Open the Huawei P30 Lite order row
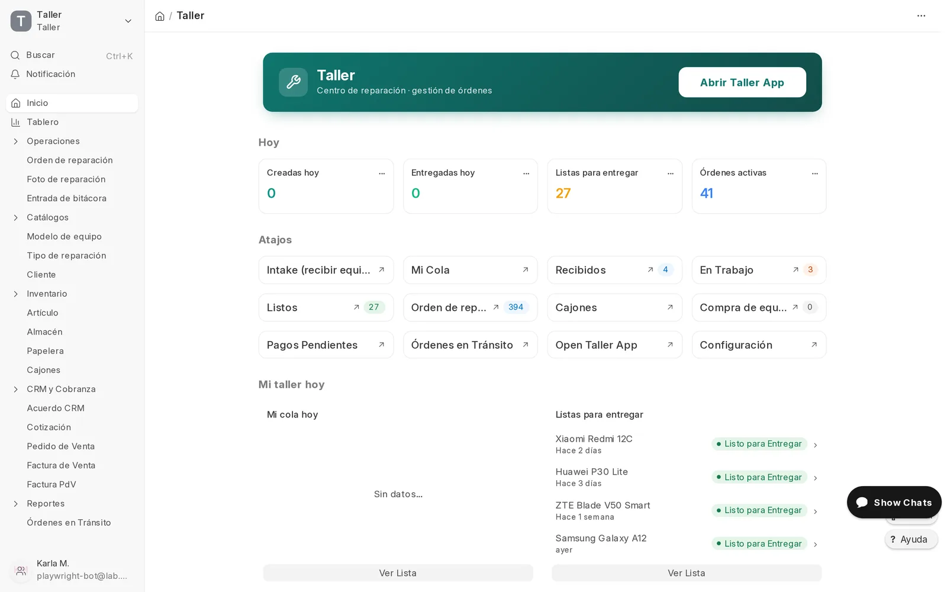The image size is (947, 592). [x=687, y=477]
